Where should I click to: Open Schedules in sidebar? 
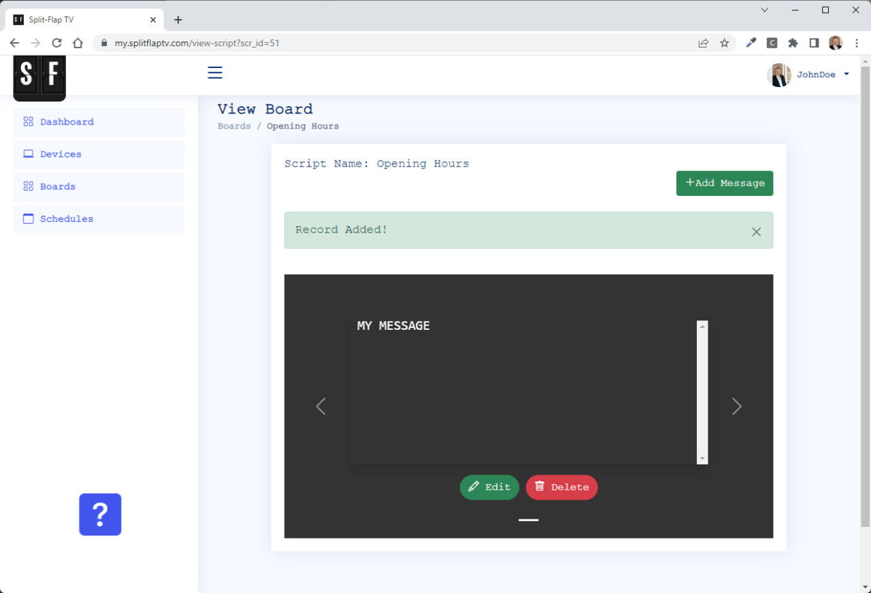pos(67,219)
